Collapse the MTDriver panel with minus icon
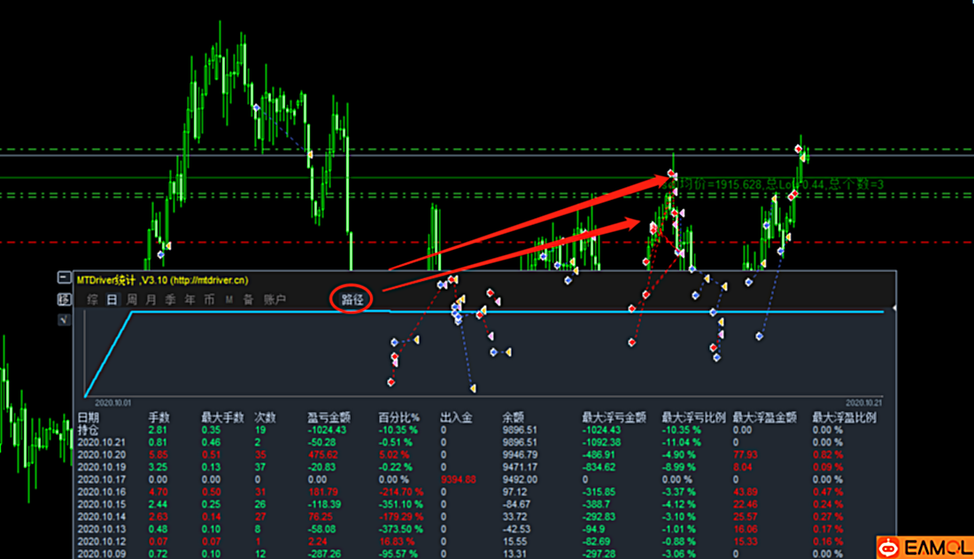The width and height of the screenshot is (974, 559). point(64,277)
